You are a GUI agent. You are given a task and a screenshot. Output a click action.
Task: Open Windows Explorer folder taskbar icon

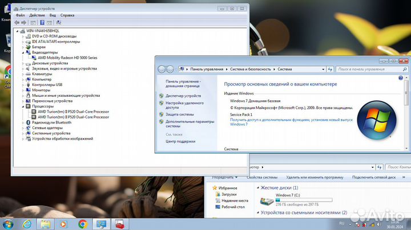pyautogui.click(x=45, y=224)
